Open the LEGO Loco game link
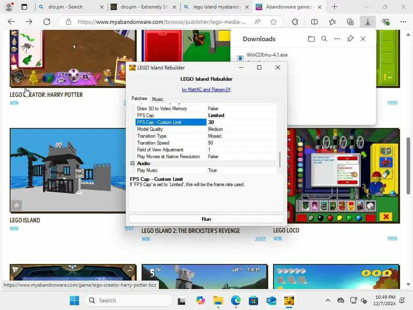Screen dimensions: 413x310 point(286,230)
